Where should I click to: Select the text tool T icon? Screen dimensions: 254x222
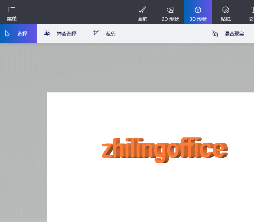[252, 10]
